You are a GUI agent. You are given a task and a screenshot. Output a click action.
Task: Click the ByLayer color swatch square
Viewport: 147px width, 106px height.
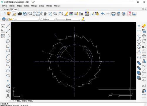point(41,19)
